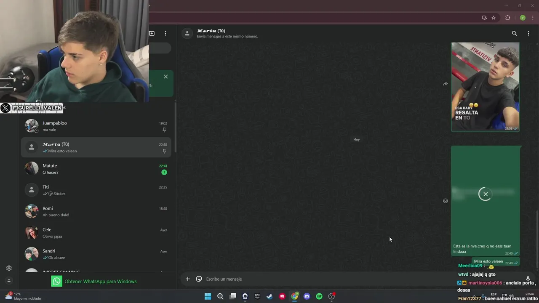Open the Titi chat
Image resolution: width=539 pixels, height=303 pixels.
(x=96, y=190)
